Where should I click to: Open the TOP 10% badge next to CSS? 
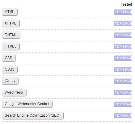point(123,58)
